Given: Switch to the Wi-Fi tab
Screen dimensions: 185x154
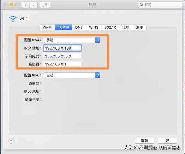Looking at the screenshot, I should [x=47, y=27].
